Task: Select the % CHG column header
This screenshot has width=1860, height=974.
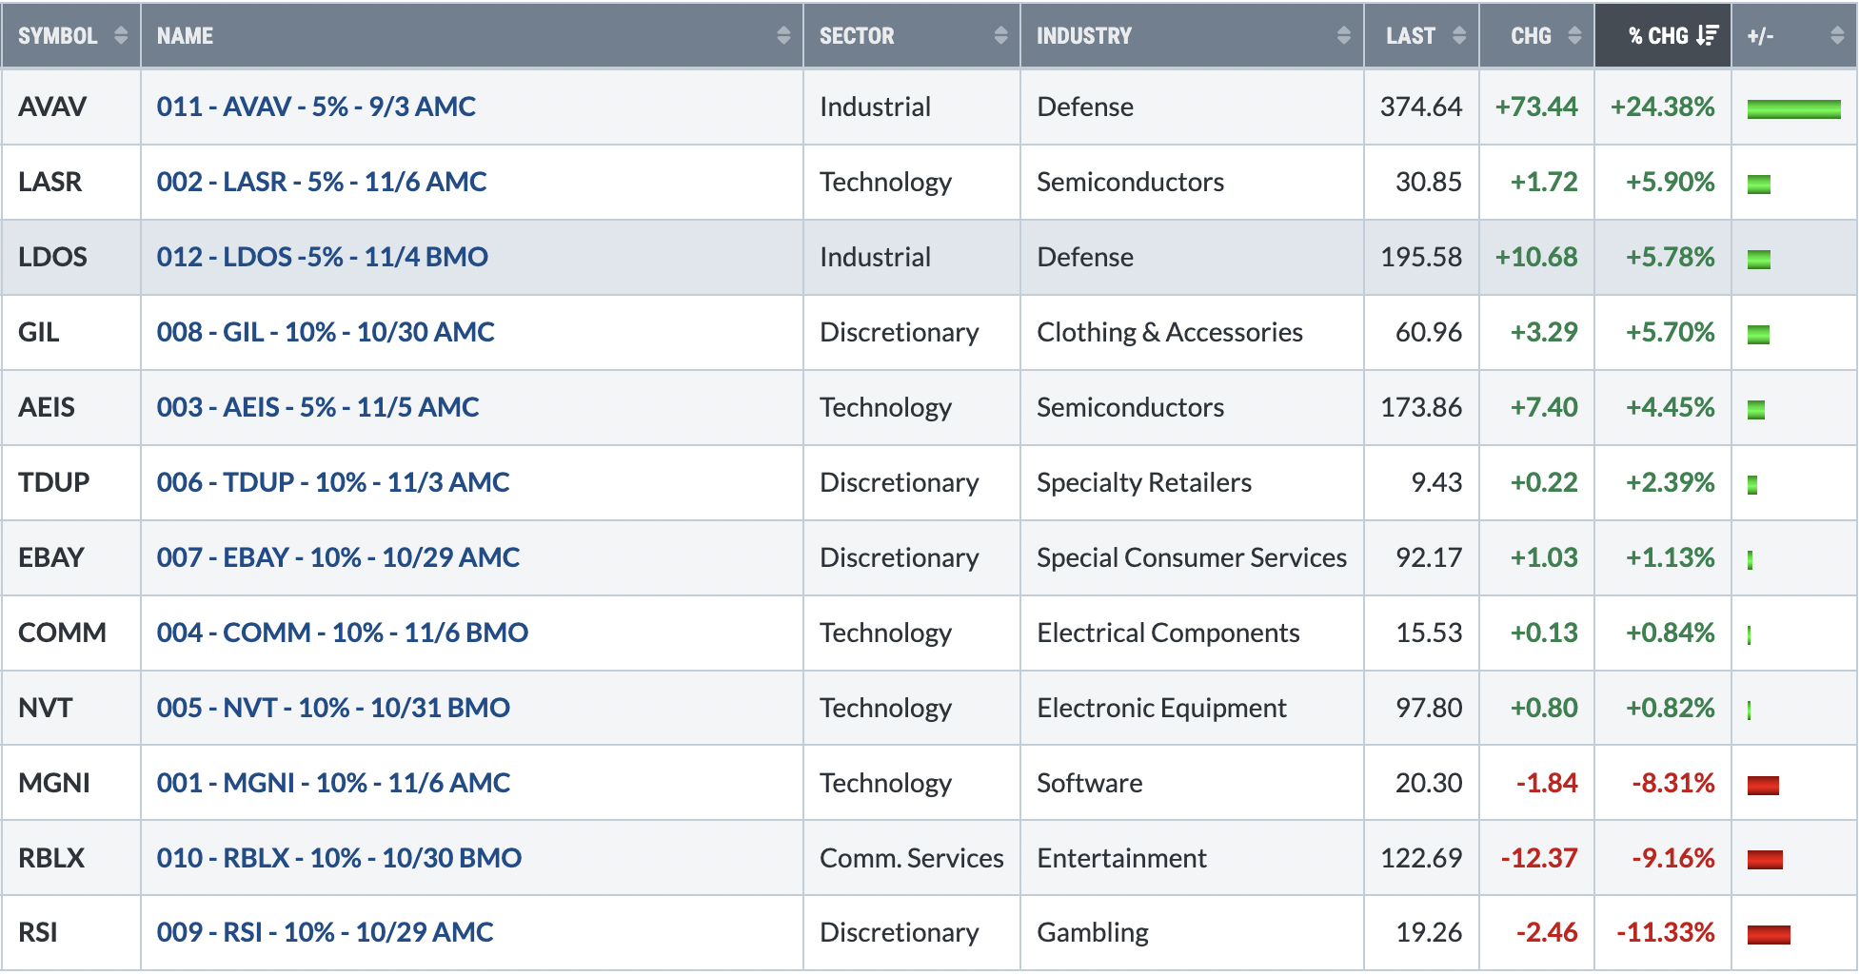Action: point(1662,36)
